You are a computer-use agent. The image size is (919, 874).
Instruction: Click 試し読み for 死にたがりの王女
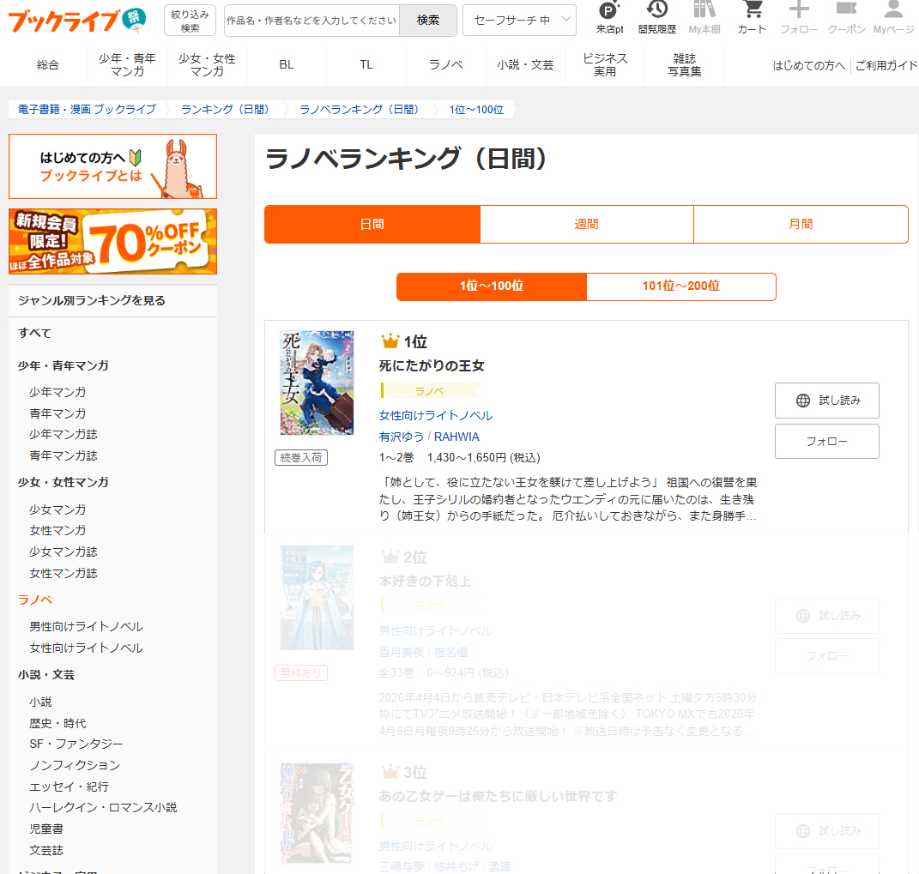827,401
